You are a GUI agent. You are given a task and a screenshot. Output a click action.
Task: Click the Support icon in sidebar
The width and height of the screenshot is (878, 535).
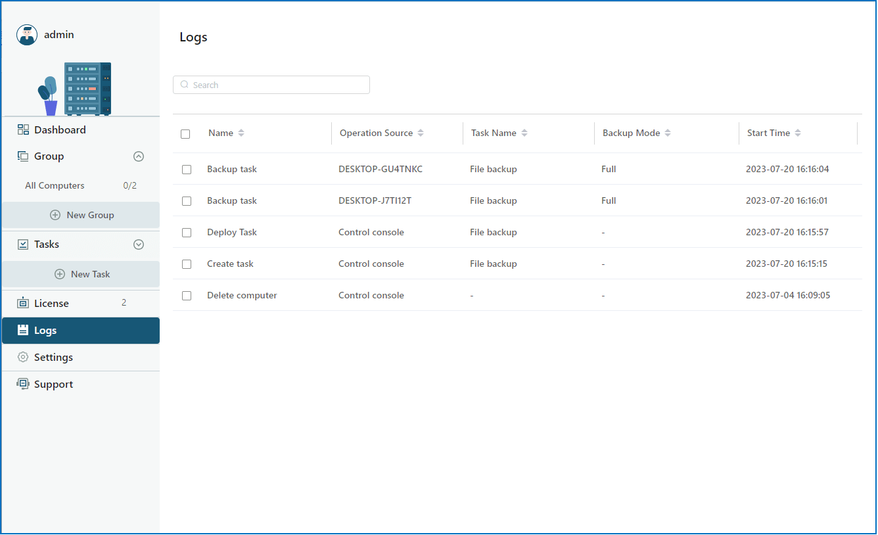(23, 384)
